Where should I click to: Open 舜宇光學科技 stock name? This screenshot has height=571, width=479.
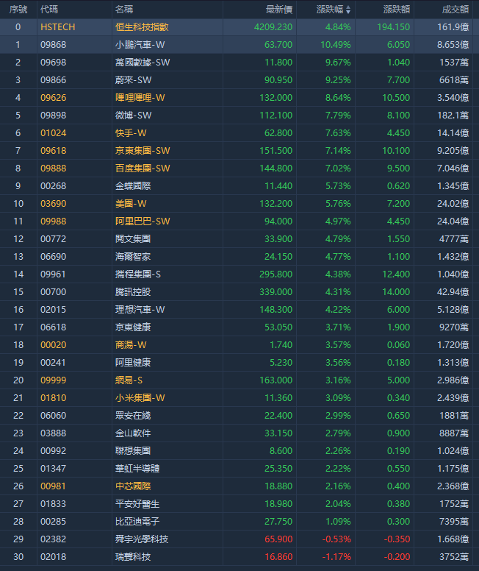pyautogui.click(x=142, y=539)
